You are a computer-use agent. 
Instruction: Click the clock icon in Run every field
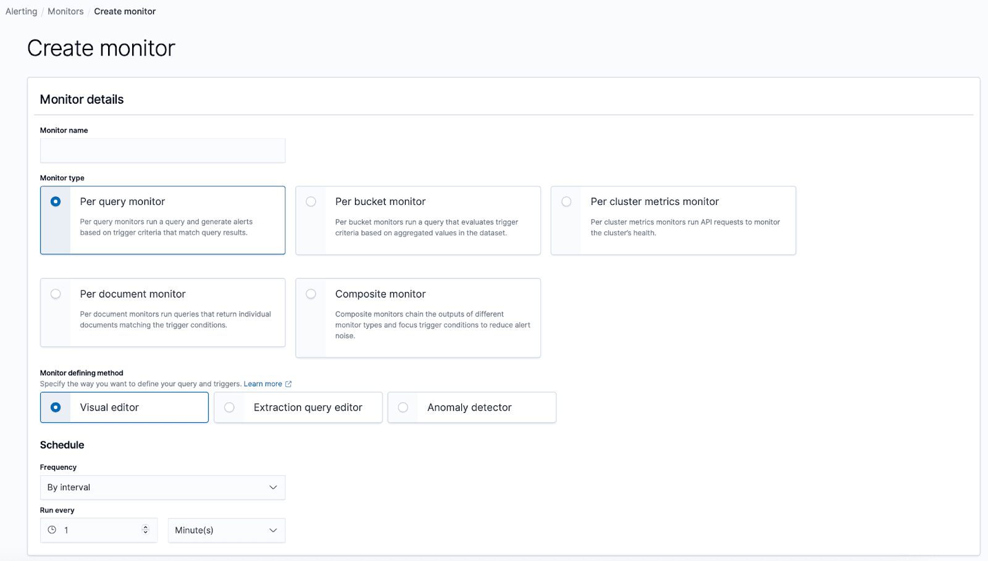tap(52, 530)
